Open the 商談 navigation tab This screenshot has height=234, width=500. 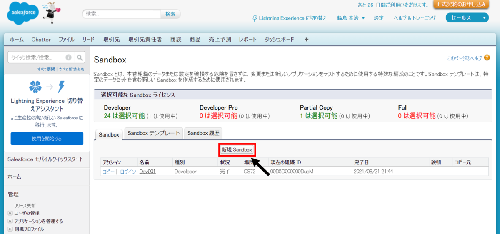(x=176, y=40)
